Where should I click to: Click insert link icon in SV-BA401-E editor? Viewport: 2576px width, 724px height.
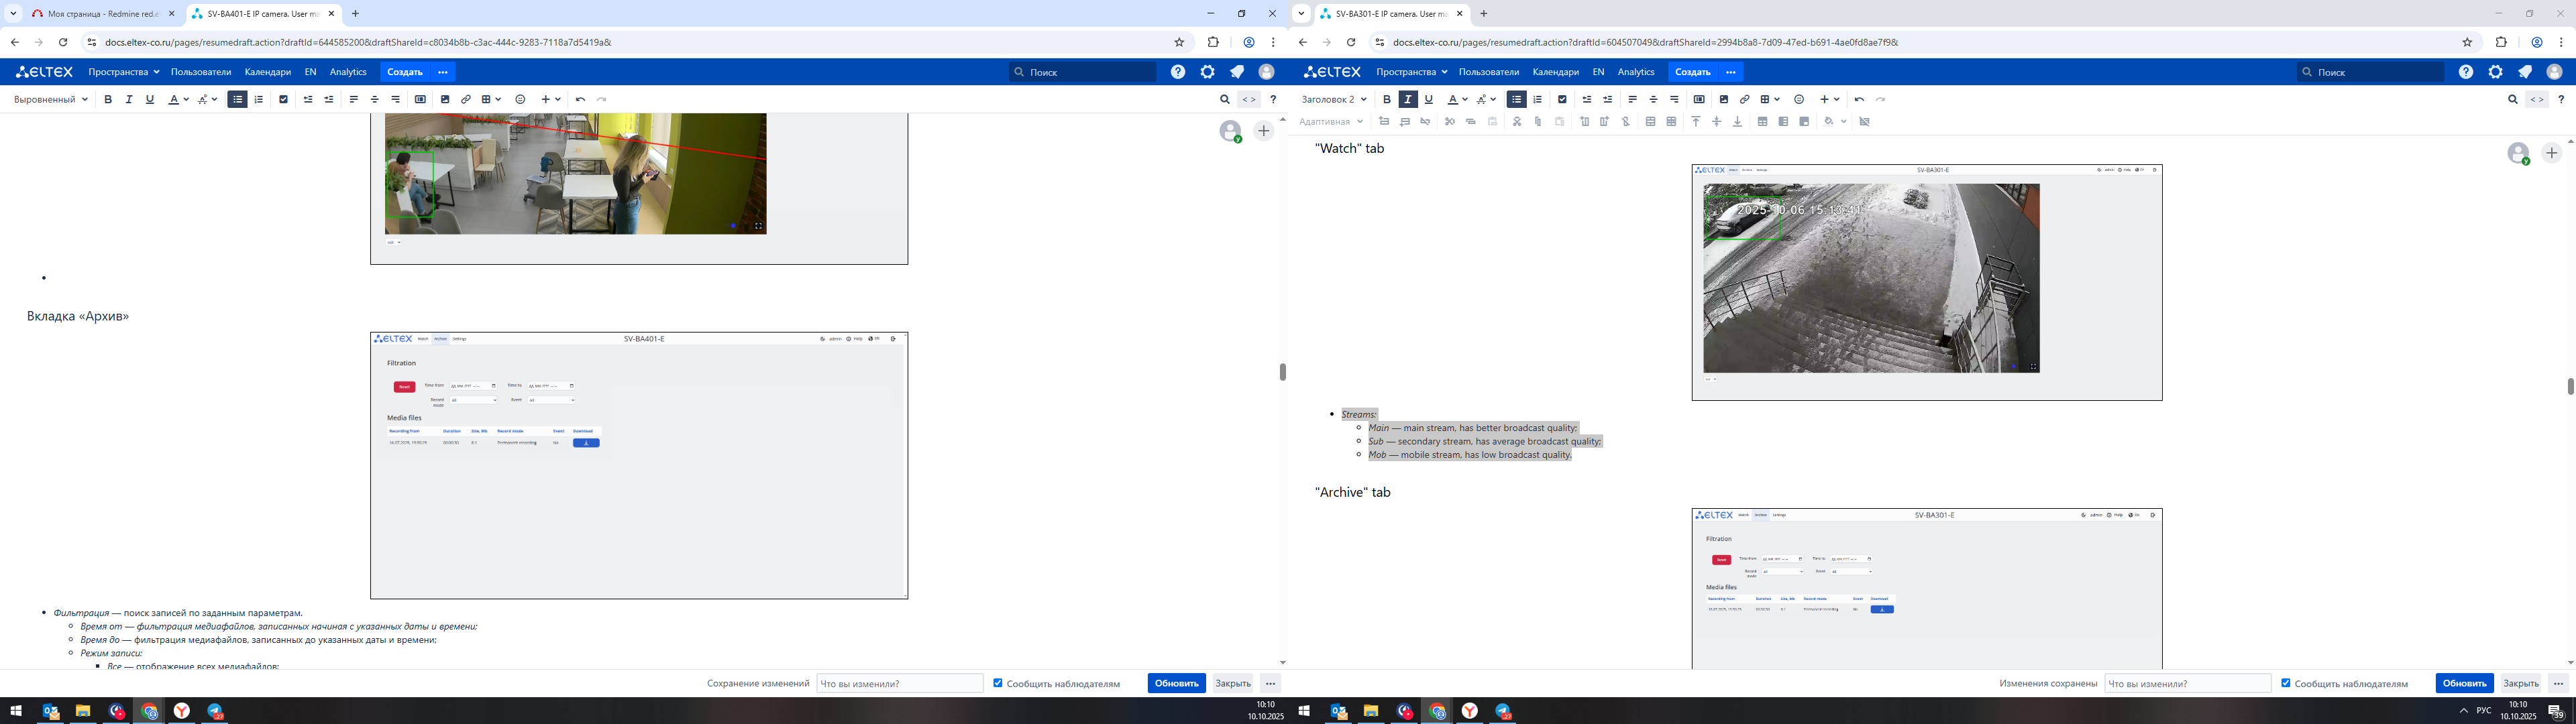pos(466,99)
